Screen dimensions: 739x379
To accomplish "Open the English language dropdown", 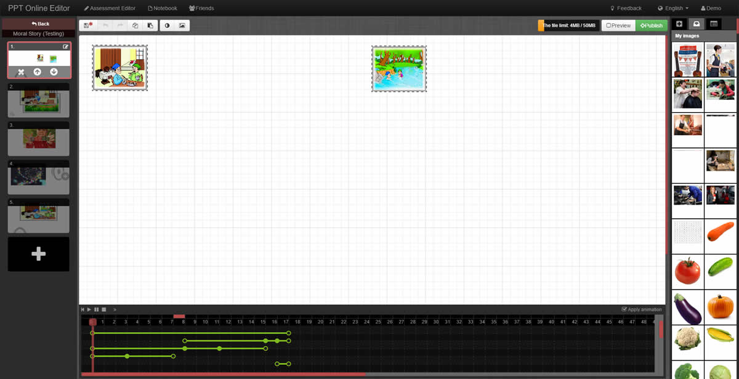I will (672, 8).
